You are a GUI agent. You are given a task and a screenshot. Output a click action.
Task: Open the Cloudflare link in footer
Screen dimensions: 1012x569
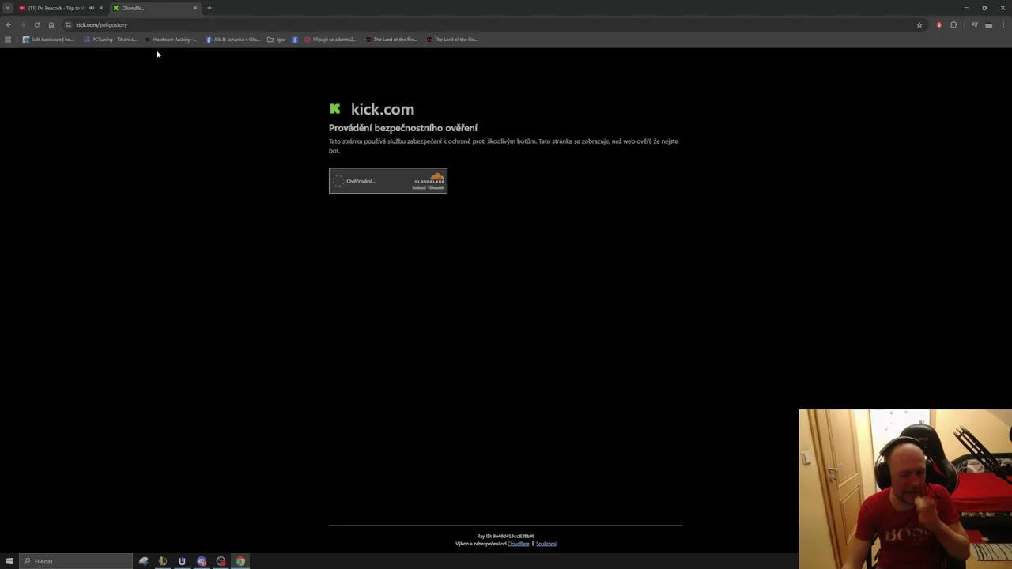pos(519,544)
